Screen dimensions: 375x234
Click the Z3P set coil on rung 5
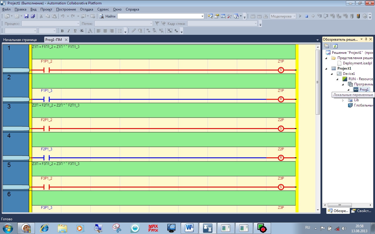click(281, 187)
